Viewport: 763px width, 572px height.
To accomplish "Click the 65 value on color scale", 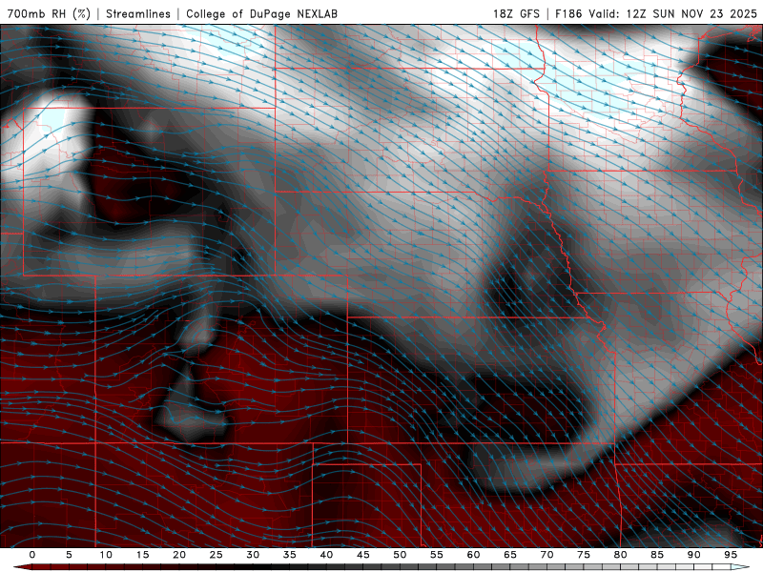I will coord(510,555).
